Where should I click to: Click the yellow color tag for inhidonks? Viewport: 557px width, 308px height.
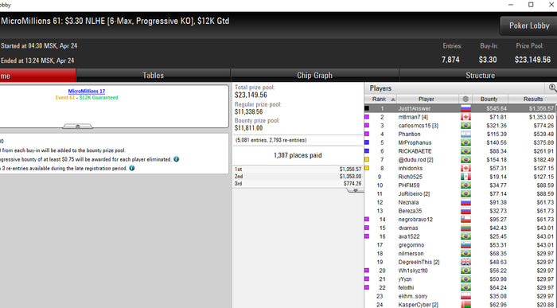point(367,168)
